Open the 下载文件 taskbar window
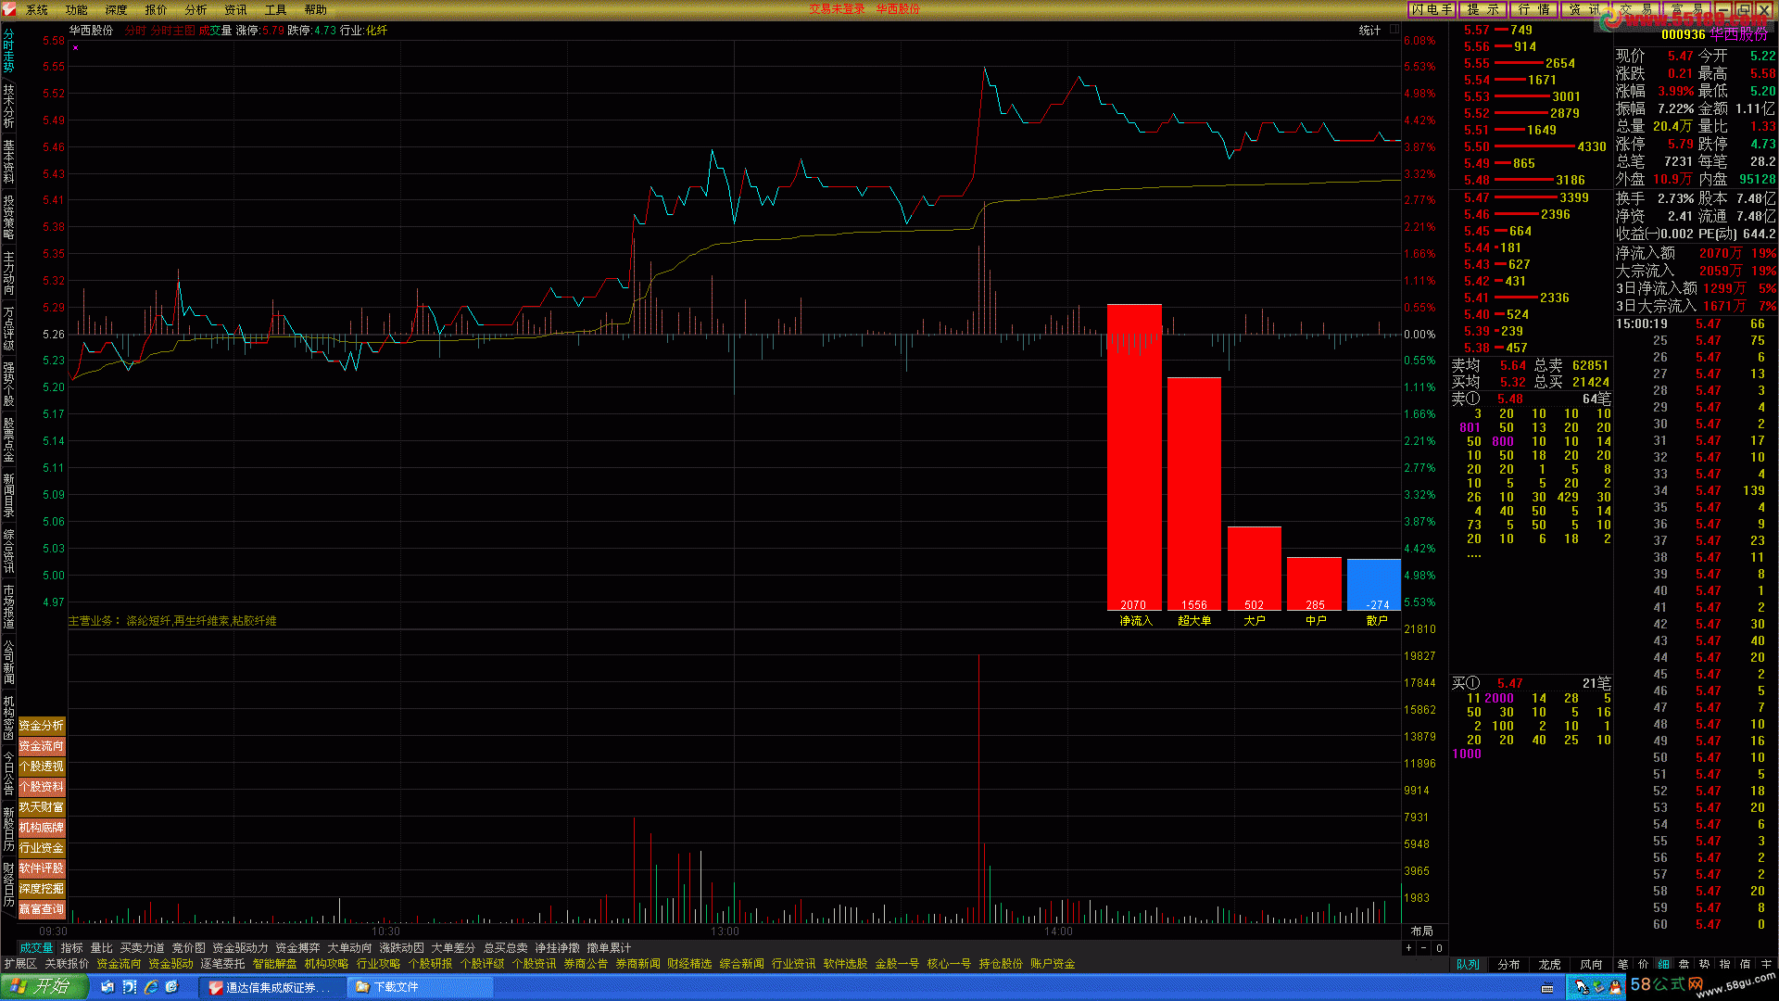 (x=421, y=988)
